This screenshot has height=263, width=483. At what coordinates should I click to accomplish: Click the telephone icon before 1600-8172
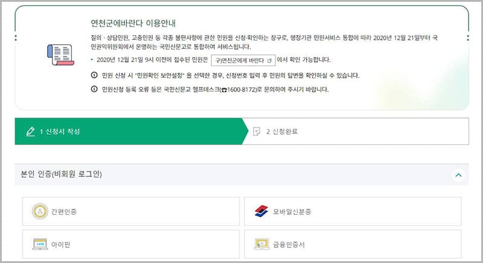tap(223, 90)
